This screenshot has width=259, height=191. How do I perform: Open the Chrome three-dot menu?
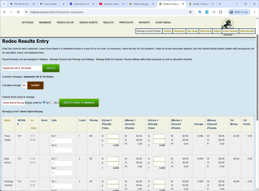tap(255, 12)
